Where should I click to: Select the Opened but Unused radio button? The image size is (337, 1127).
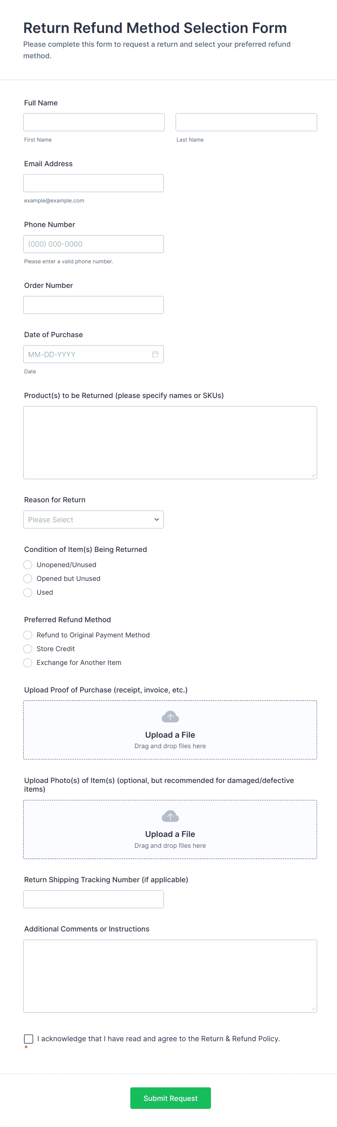28,578
